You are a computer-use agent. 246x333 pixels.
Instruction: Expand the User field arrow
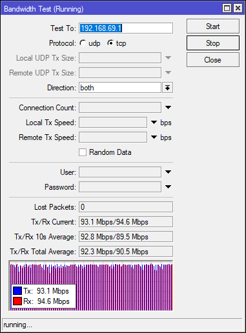coord(168,172)
